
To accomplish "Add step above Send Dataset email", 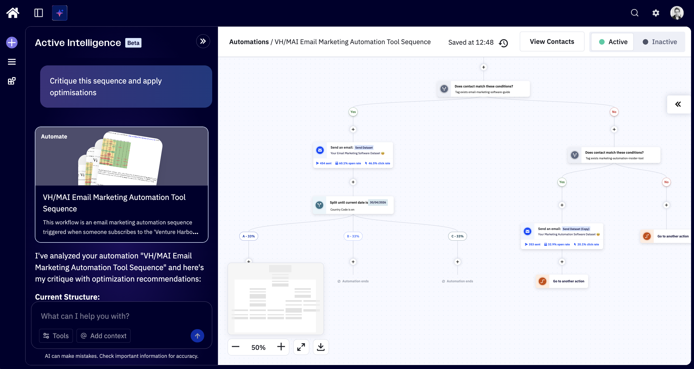I will (x=353, y=129).
